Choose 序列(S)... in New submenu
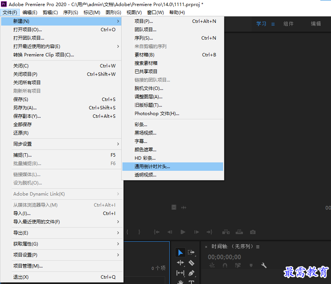 [173, 38]
